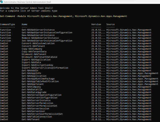Click the Version column header
This screenshot has height=122, width=160.
(96, 24)
